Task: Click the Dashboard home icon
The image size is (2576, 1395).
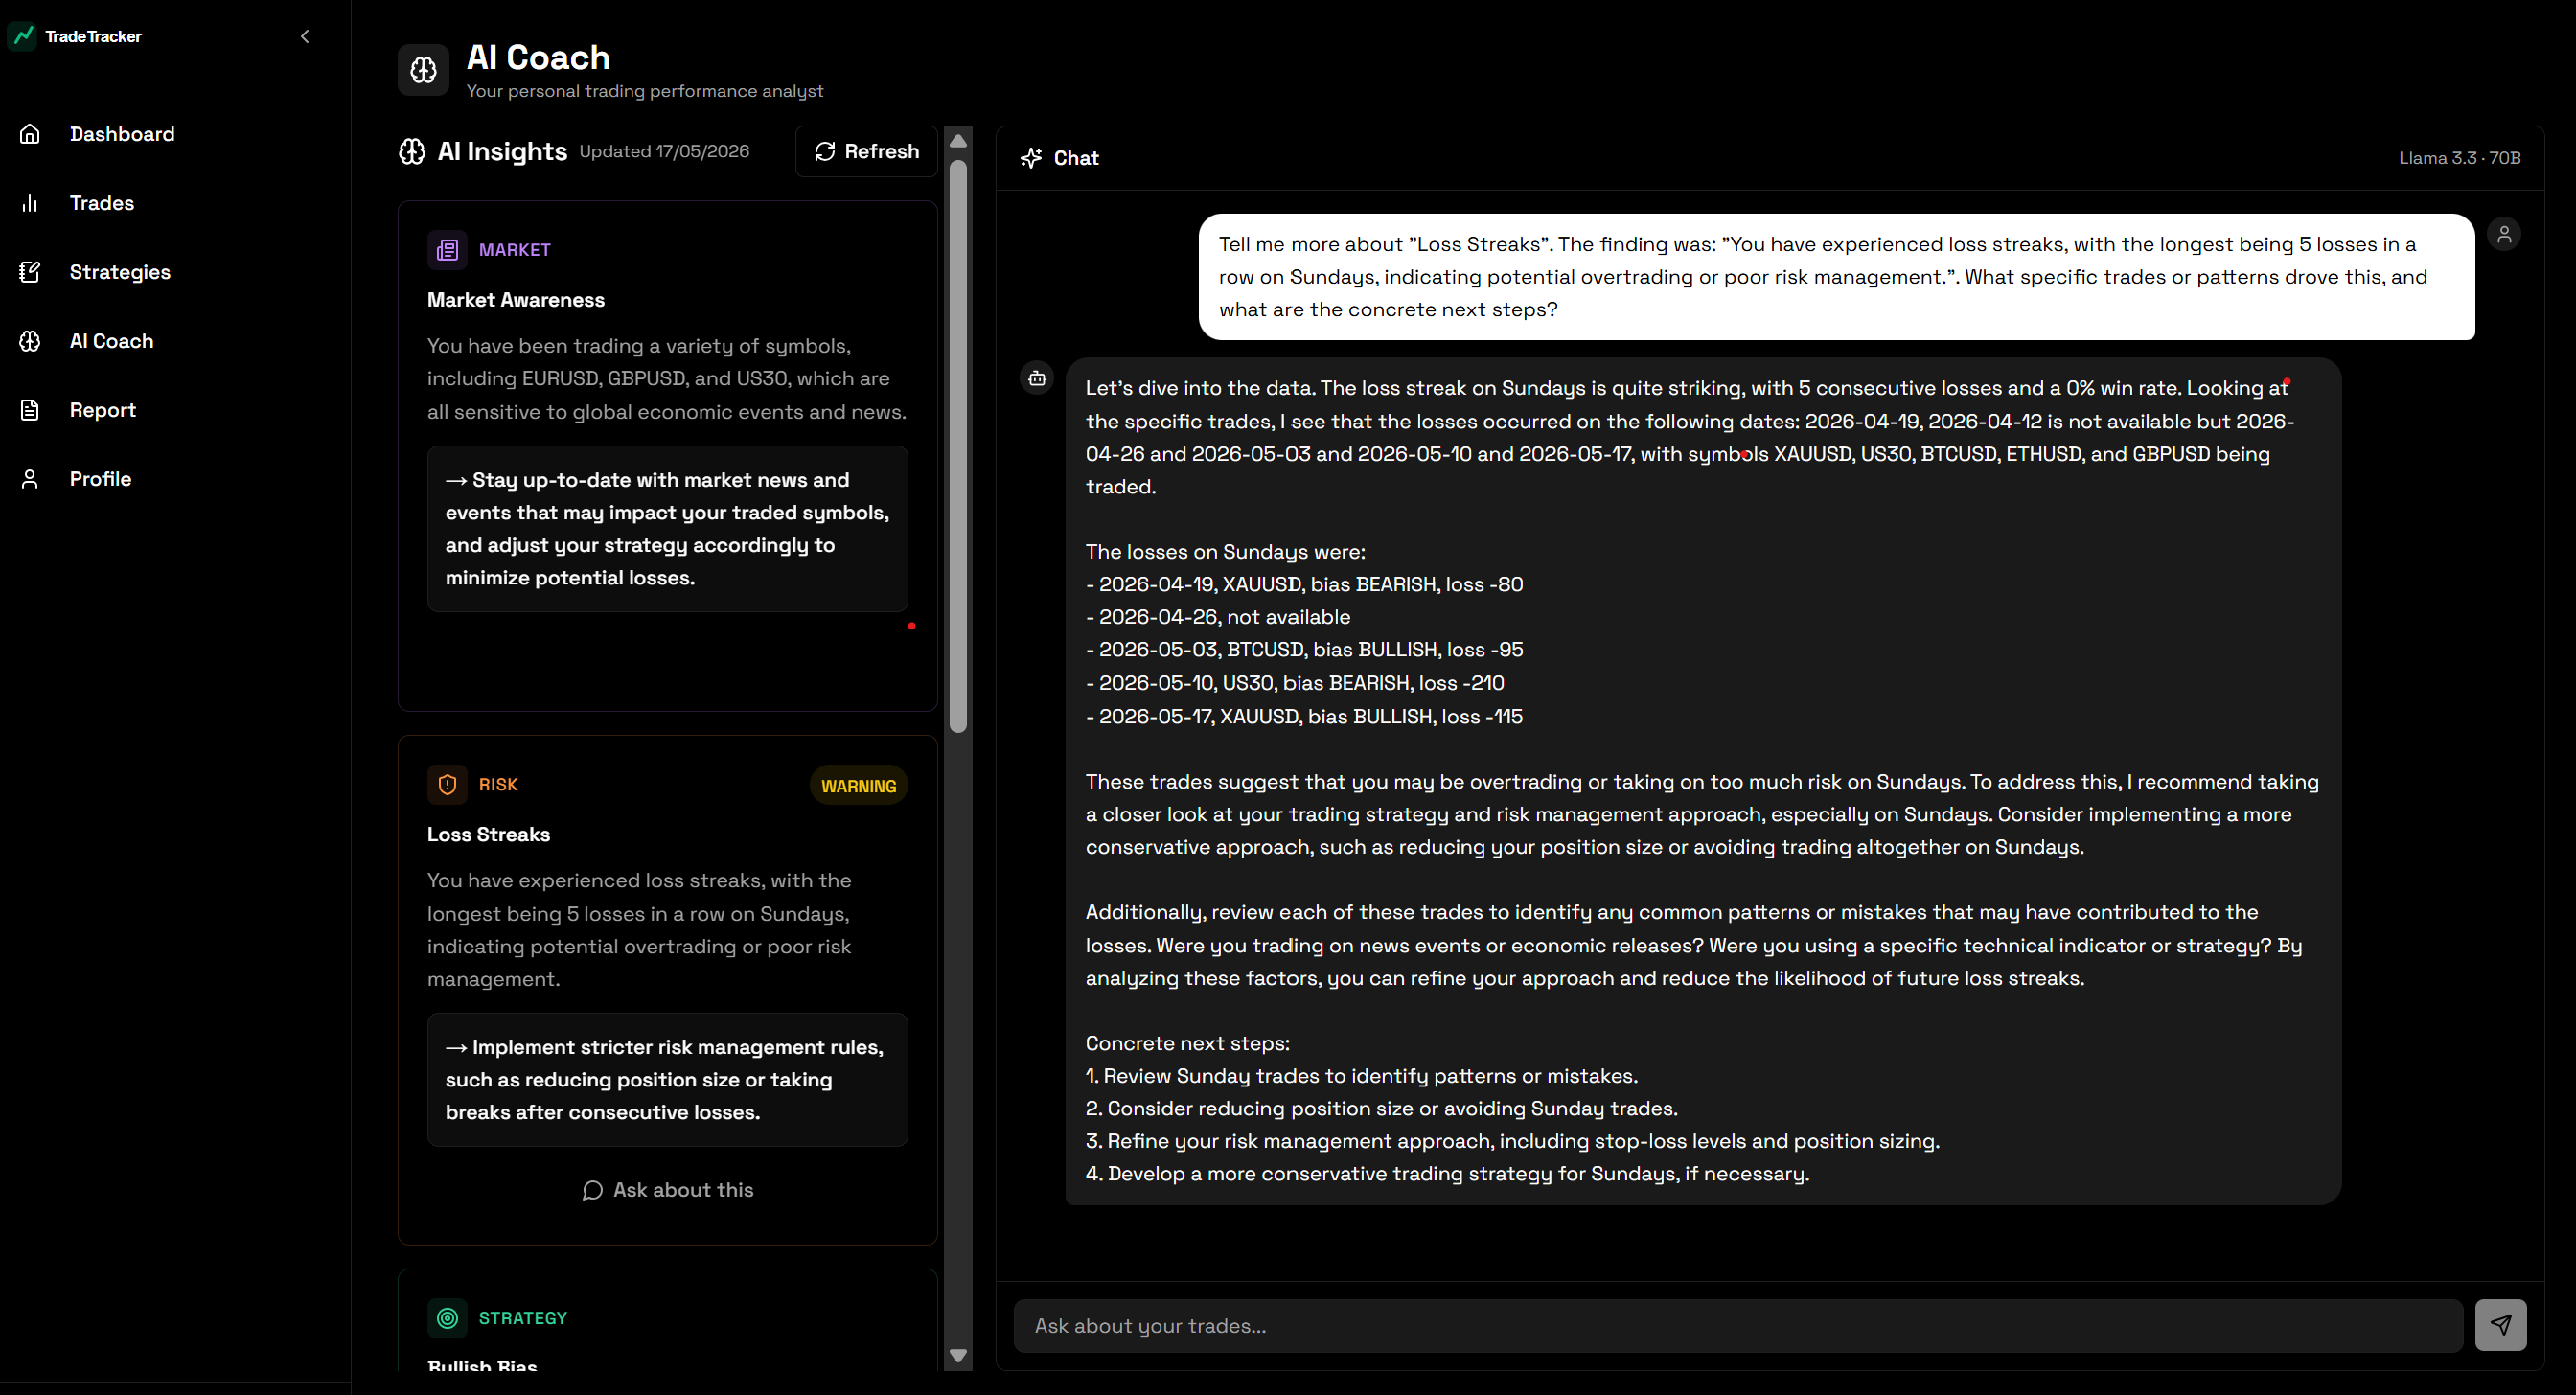Action: point(30,134)
